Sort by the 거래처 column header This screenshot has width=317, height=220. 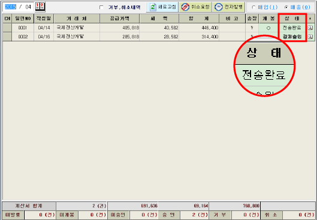click(77, 19)
